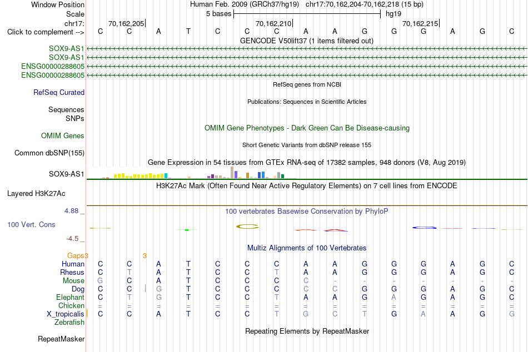The height and width of the screenshot is (352, 528).
Task: Open the SOX9-AS1 GTEx expression bar chart
Action: [192, 173]
